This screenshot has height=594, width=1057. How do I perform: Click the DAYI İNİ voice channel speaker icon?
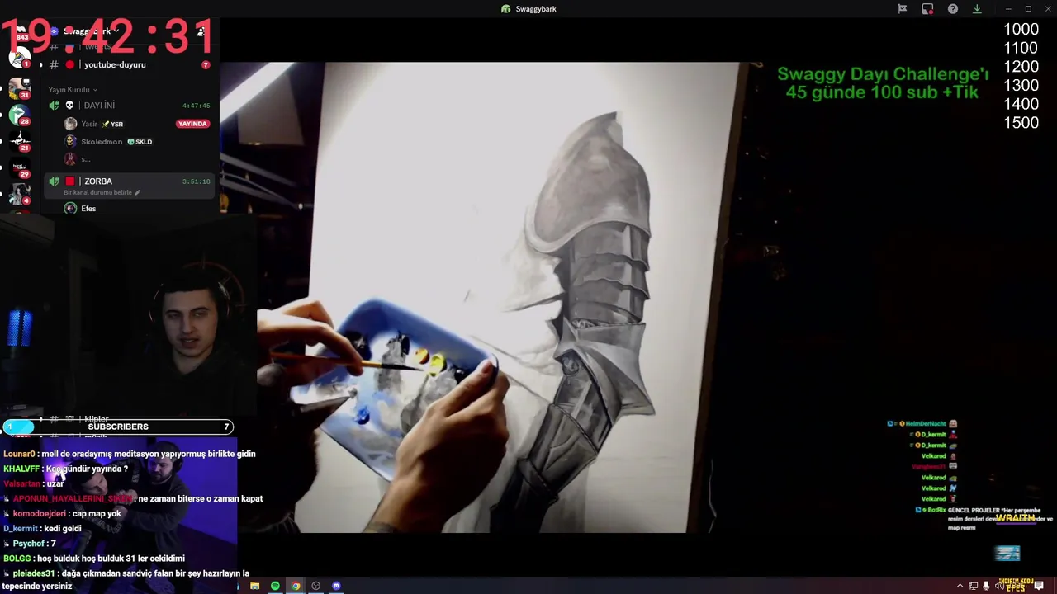coord(54,106)
